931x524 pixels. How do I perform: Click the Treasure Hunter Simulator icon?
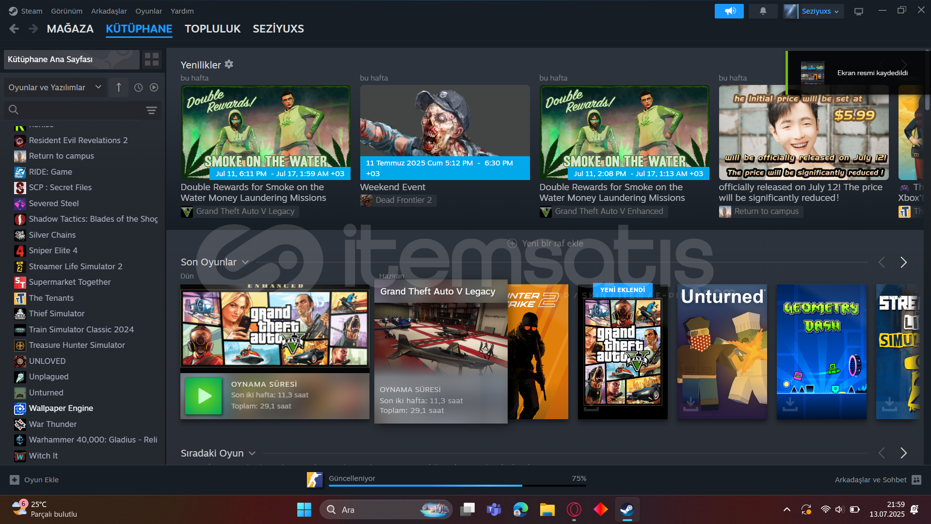point(20,345)
